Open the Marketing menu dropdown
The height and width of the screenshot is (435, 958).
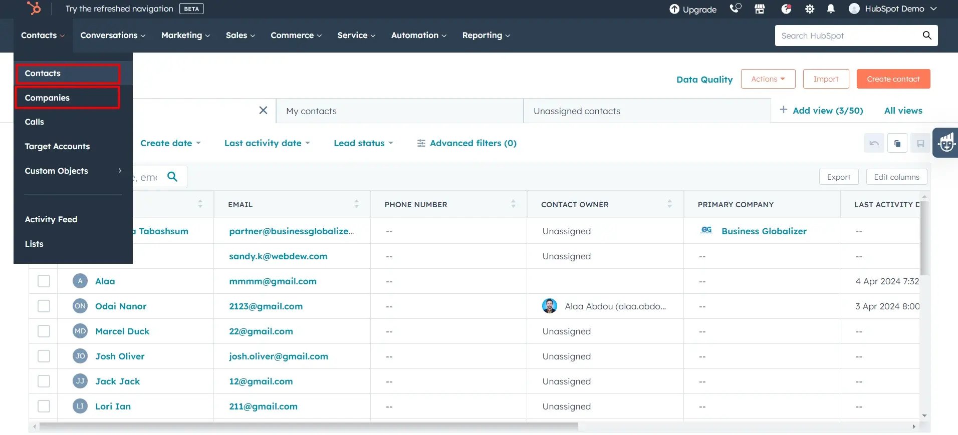(185, 35)
